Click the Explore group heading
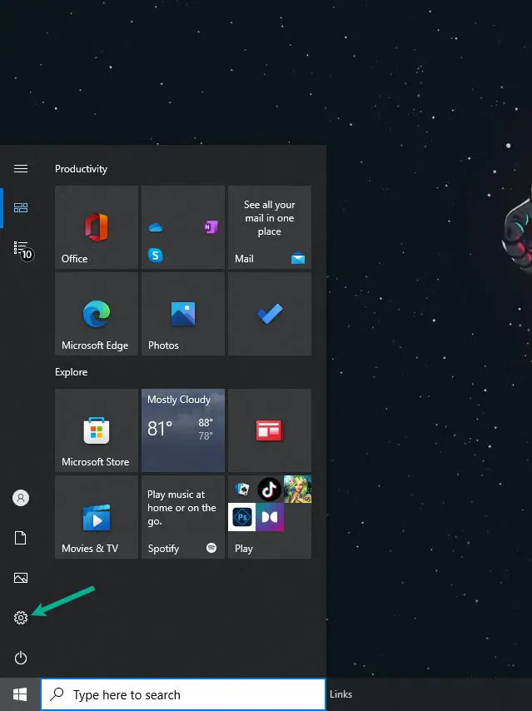 pyautogui.click(x=72, y=372)
